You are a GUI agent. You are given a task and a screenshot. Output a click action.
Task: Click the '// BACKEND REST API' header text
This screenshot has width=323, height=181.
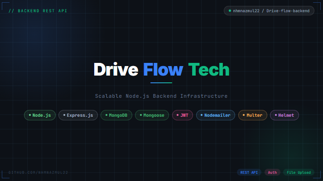pos(38,11)
